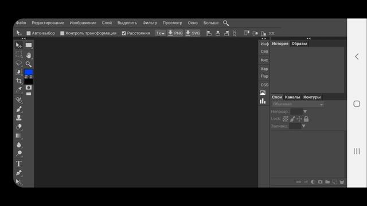Toggle lock all padlock icon
The width and height of the screenshot is (367, 206).
[x=306, y=119]
